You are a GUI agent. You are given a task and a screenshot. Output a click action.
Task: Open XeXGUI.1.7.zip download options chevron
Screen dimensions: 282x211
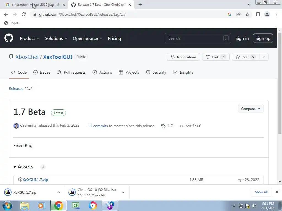coord(59,192)
